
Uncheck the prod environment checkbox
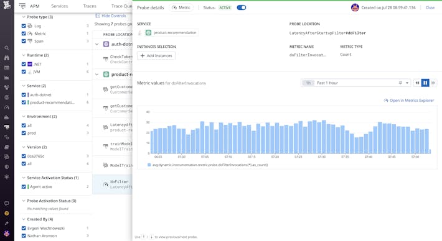(x=24, y=133)
